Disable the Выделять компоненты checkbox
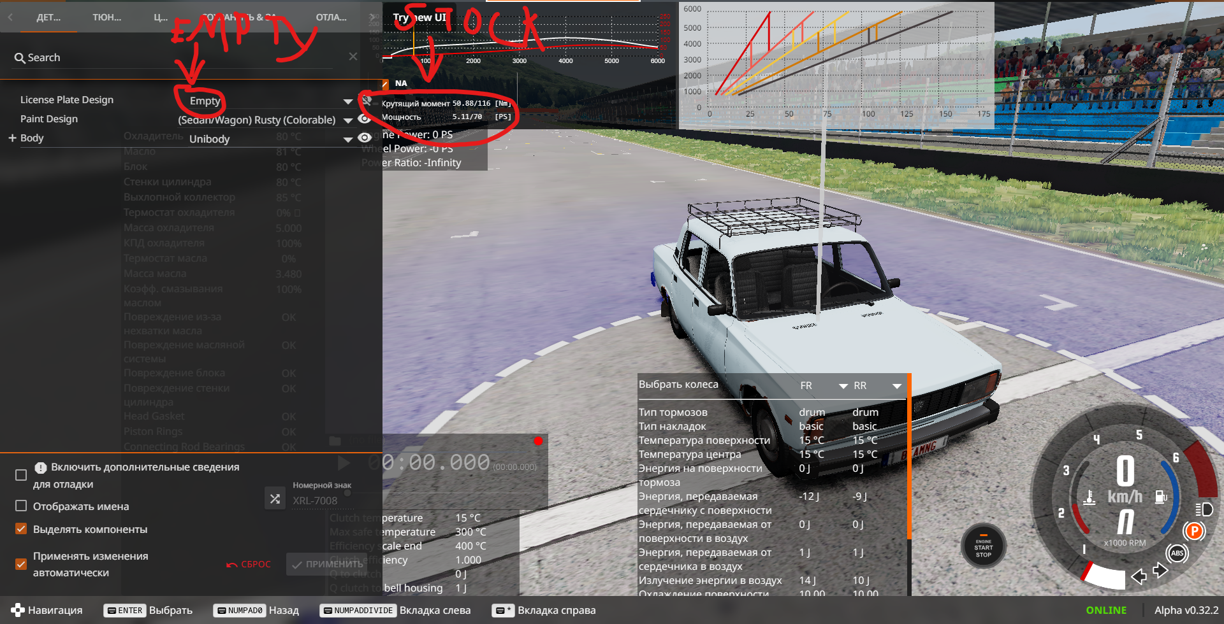Screen dimensions: 1224x624 (21, 529)
